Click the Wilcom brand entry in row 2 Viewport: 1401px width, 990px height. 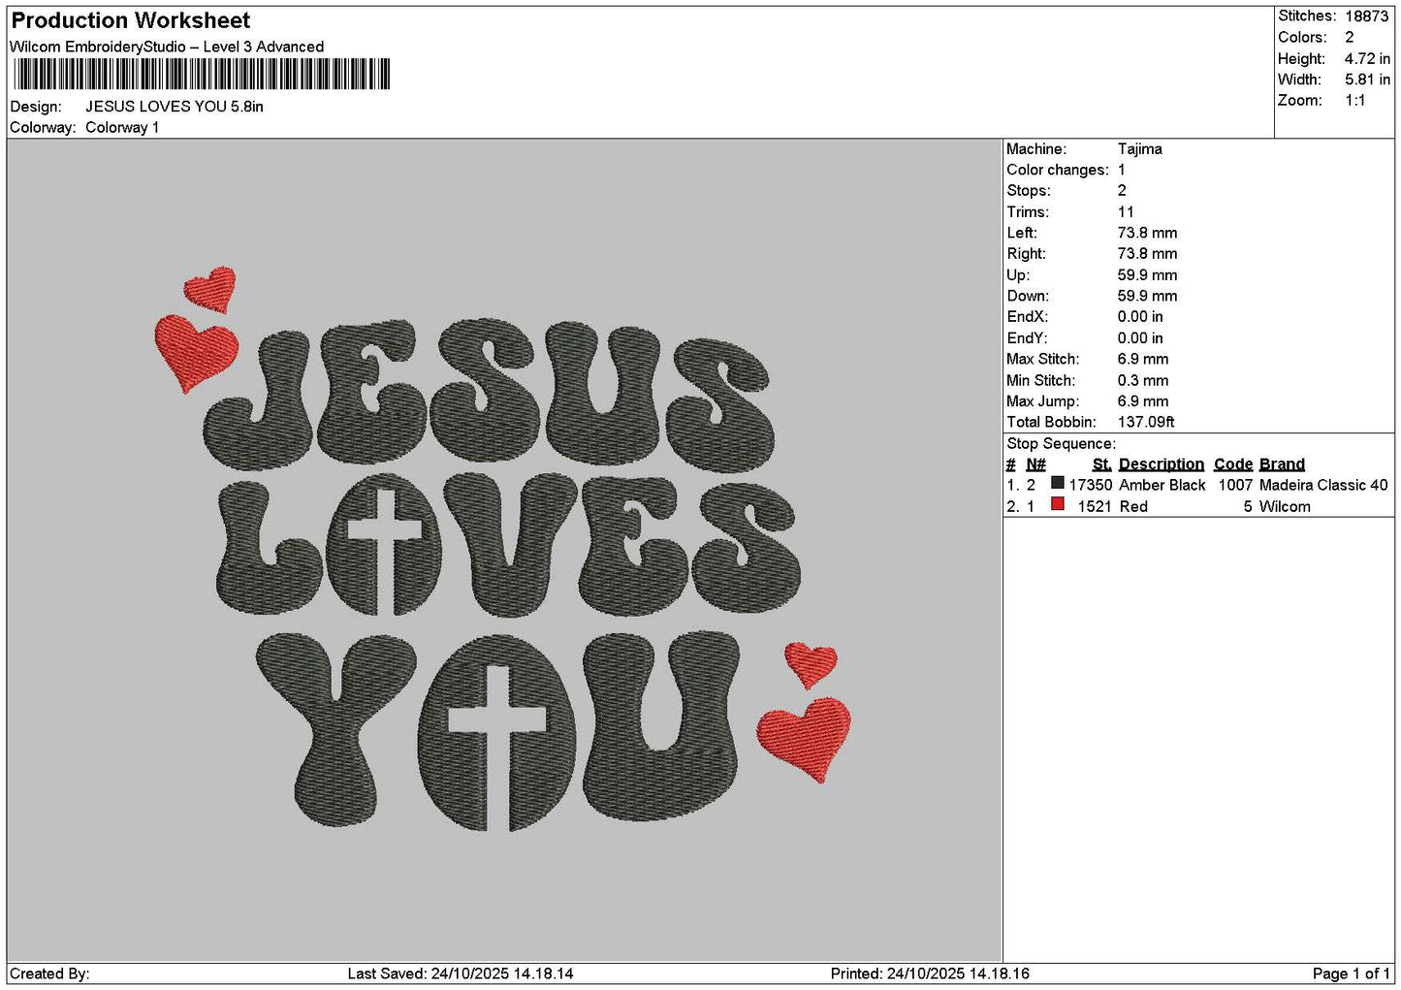(x=1285, y=507)
